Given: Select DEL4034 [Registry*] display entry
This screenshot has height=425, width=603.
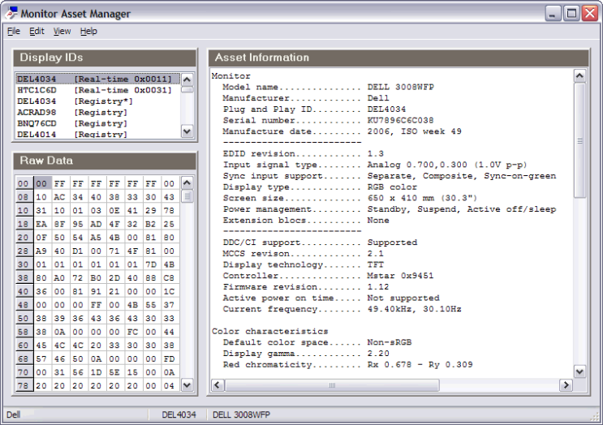Looking at the screenshot, I should (x=98, y=101).
